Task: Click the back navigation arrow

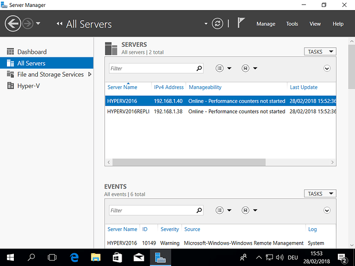Action: (x=13, y=23)
